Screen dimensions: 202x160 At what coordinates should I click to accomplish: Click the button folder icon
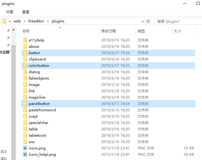coord(25,53)
